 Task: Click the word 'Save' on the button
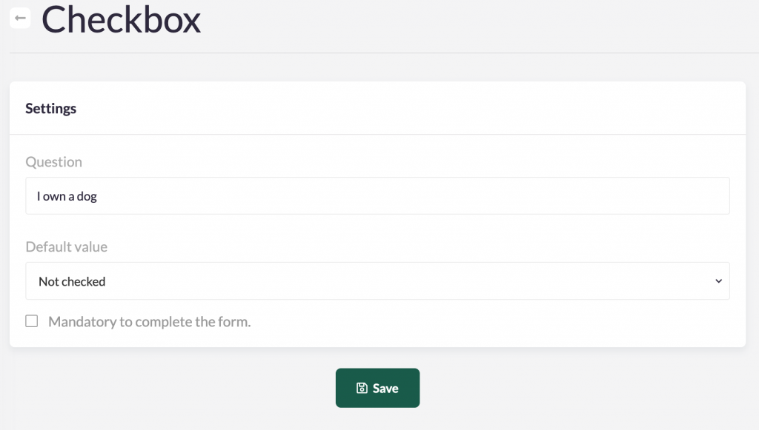[x=385, y=388]
